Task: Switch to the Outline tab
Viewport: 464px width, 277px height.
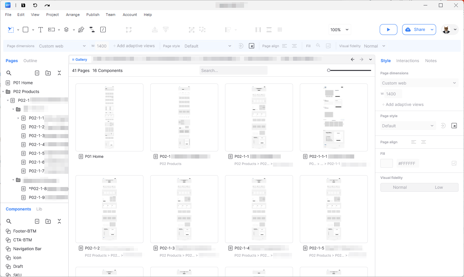Action: coord(30,61)
